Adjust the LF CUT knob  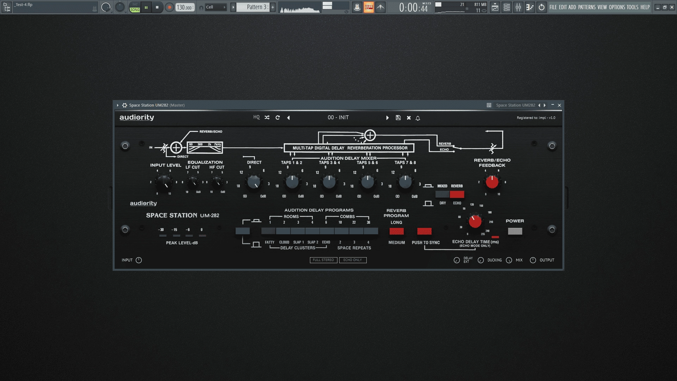[x=193, y=182]
